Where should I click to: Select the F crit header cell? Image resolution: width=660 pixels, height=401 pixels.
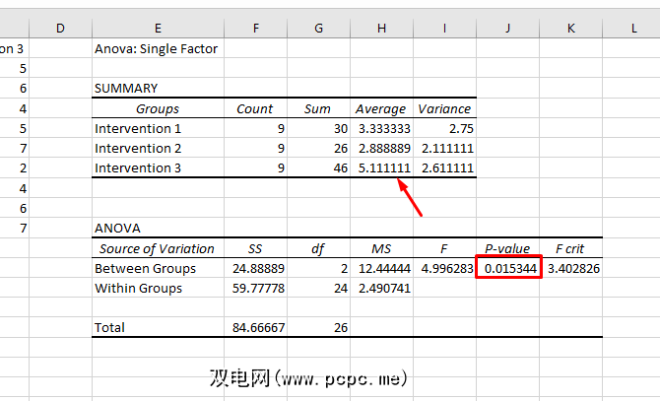tap(570, 248)
